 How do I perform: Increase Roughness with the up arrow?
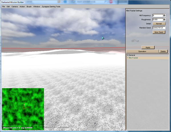pos(164,19)
